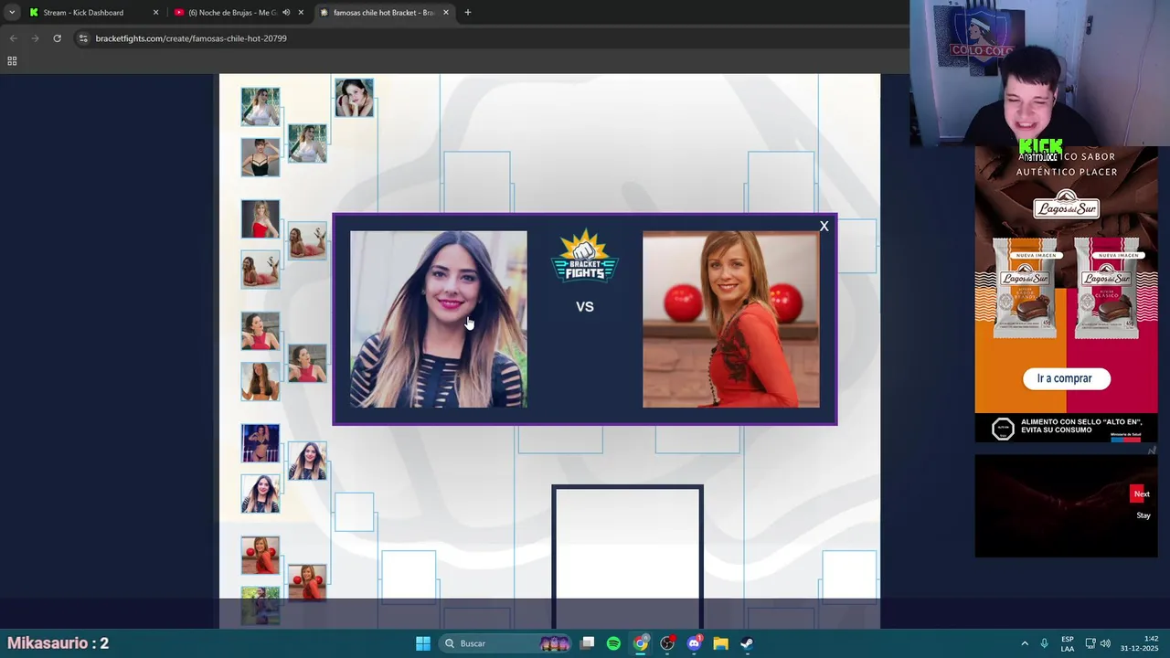
Task: Pick the left contestant with long ombre hair
Action: pos(439,319)
